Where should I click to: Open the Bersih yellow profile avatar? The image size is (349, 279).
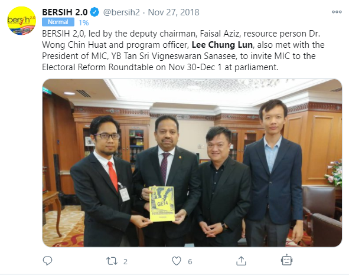(21, 21)
